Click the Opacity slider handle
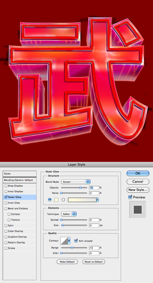The image size is (153, 283). coord(81,188)
